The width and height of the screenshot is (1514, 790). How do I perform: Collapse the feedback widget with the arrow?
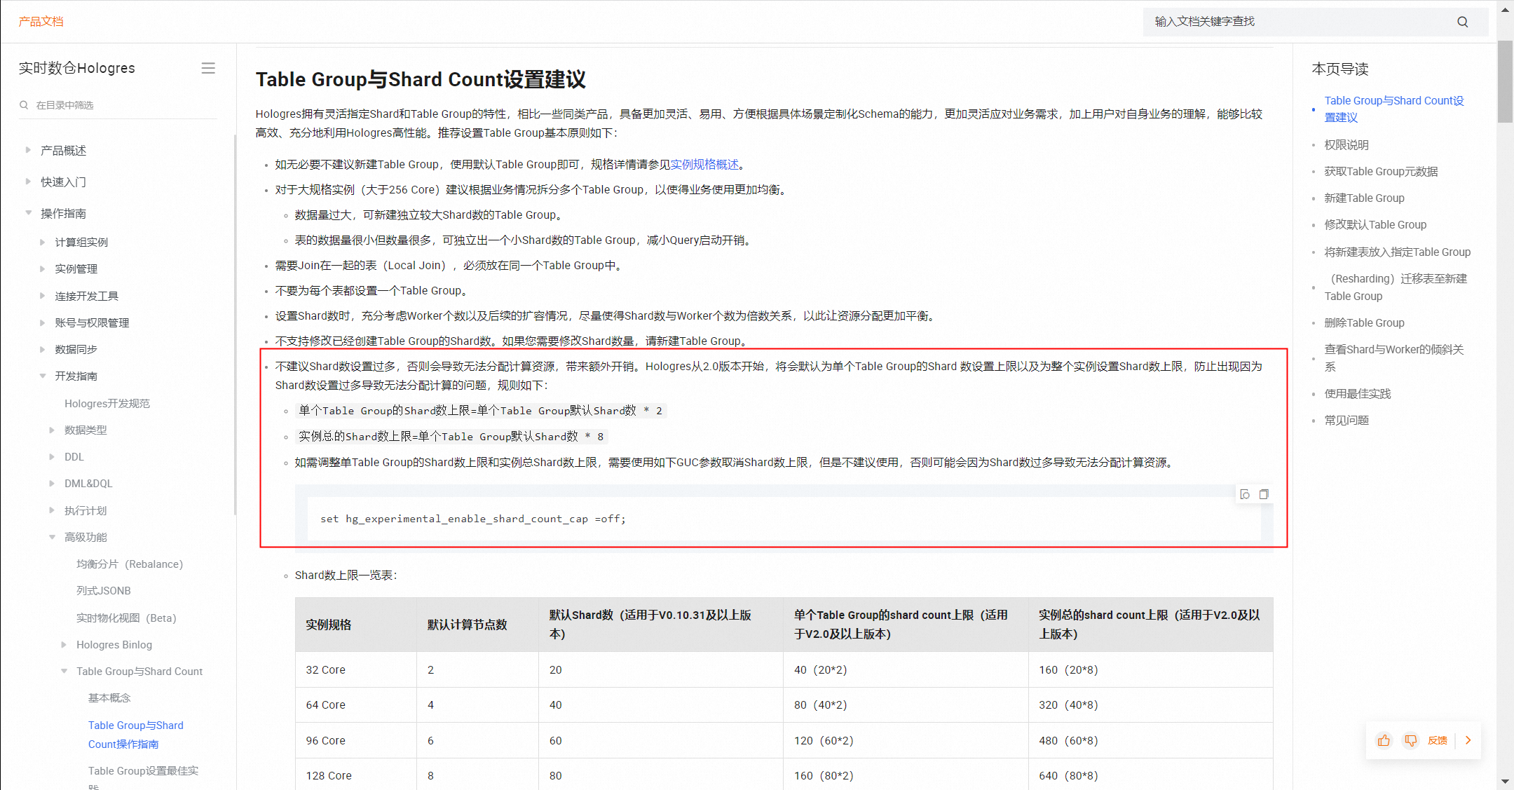(x=1468, y=740)
